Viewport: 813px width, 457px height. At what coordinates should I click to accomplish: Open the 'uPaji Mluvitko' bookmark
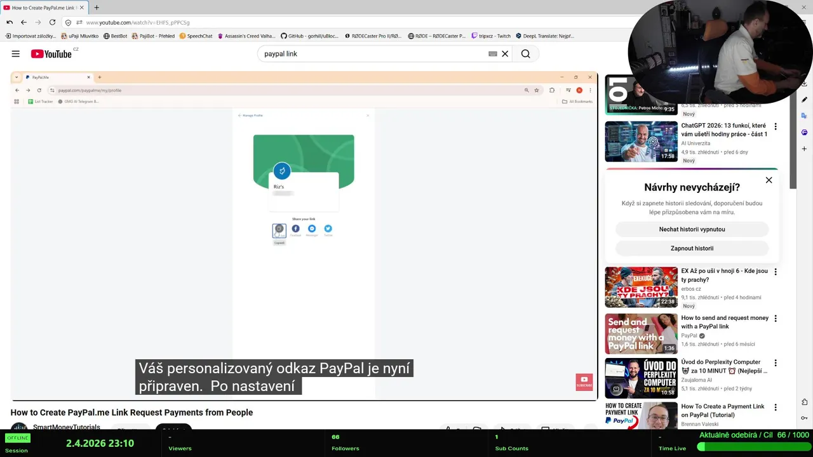click(79, 36)
